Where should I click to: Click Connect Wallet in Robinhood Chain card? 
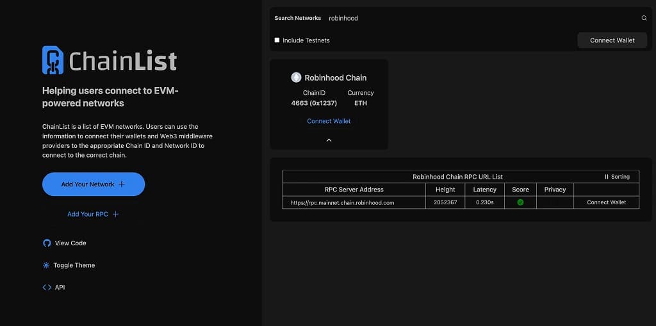tap(329, 121)
